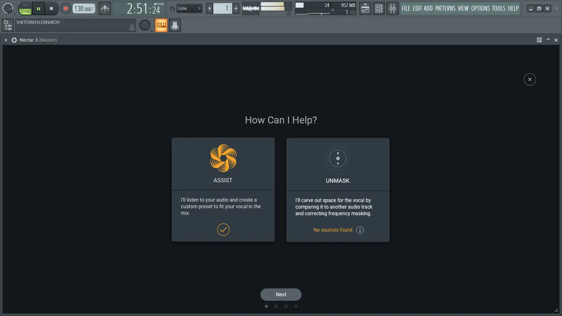562x316 pixels.
Task: Open the PATTERNS menu
Action: (x=445, y=8)
